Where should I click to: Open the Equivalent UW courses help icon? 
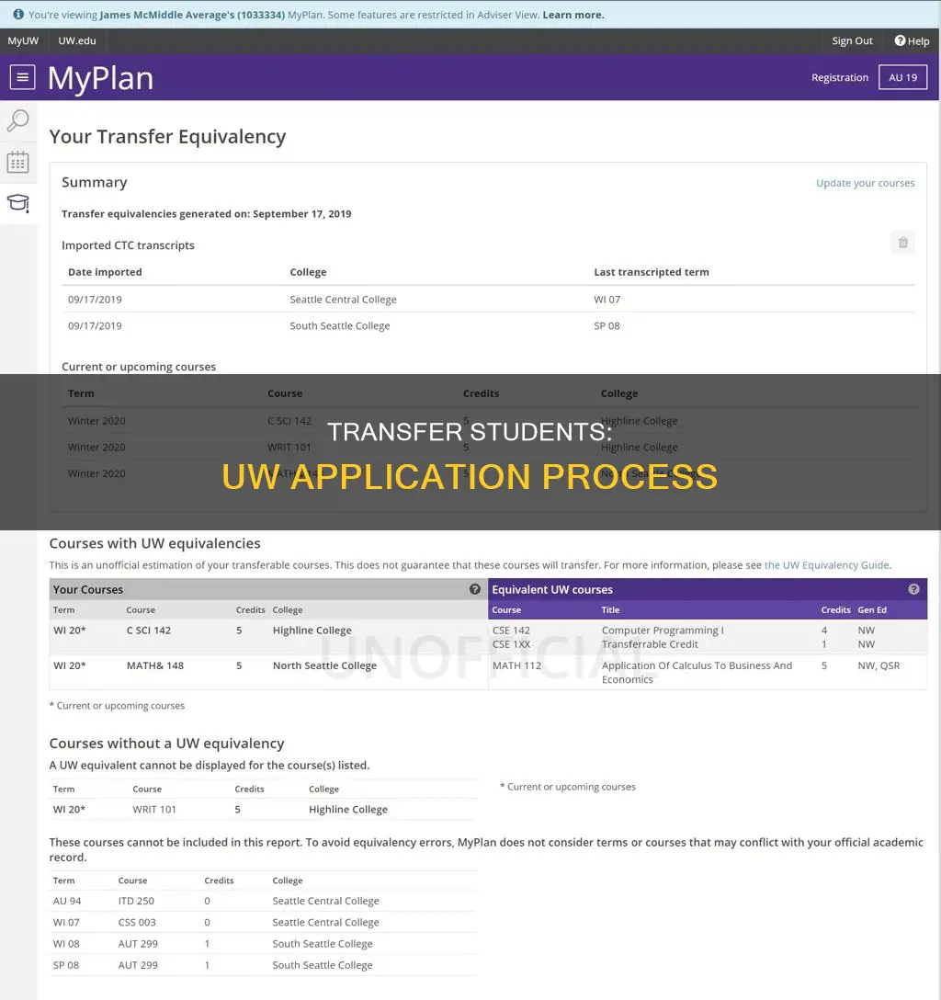coord(913,589)
